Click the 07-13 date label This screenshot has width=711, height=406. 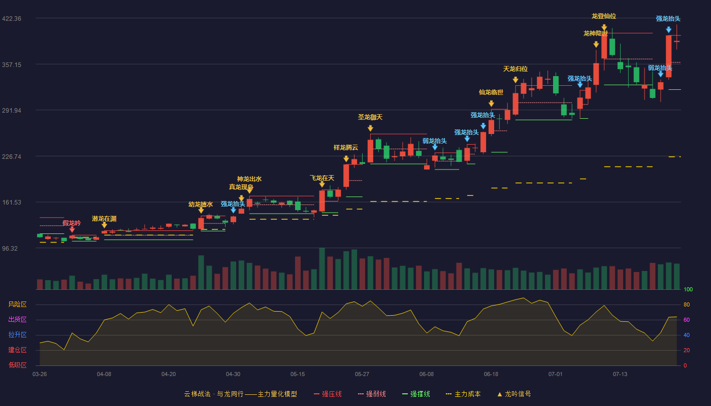pos(620,374)
